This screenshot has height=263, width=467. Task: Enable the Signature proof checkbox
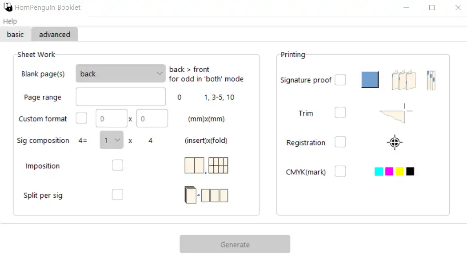pos(340,80)
